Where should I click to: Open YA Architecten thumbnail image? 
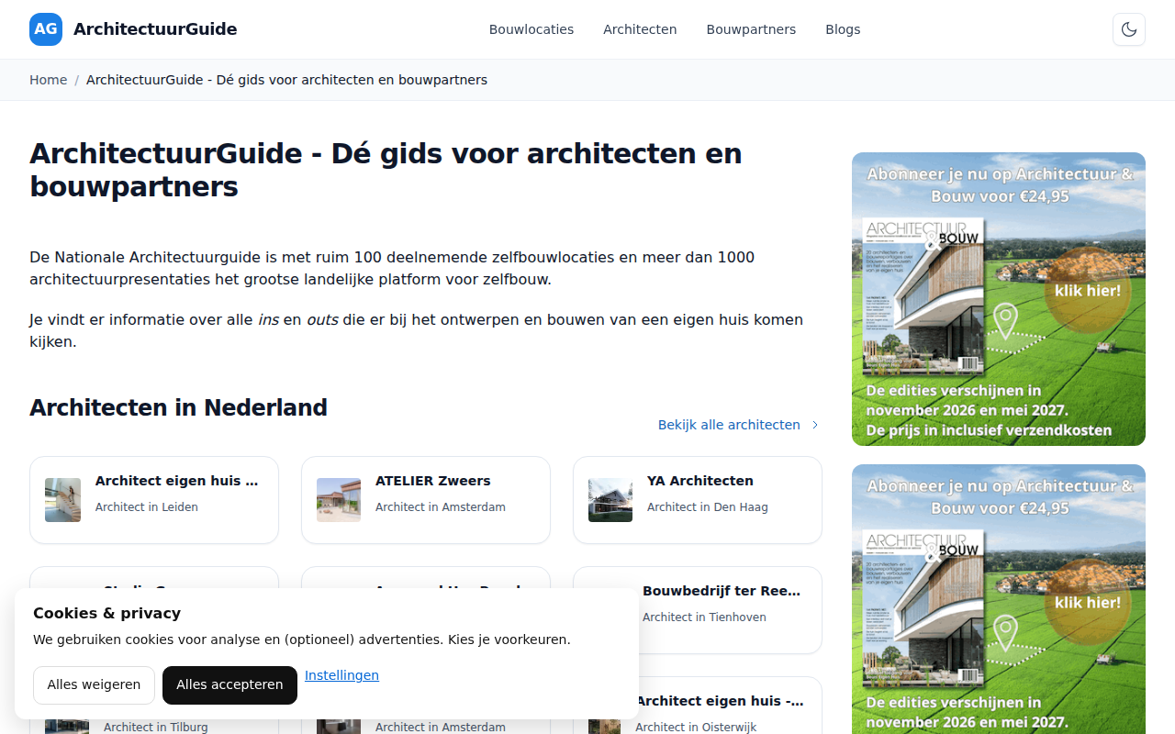(x=610, y=500)
